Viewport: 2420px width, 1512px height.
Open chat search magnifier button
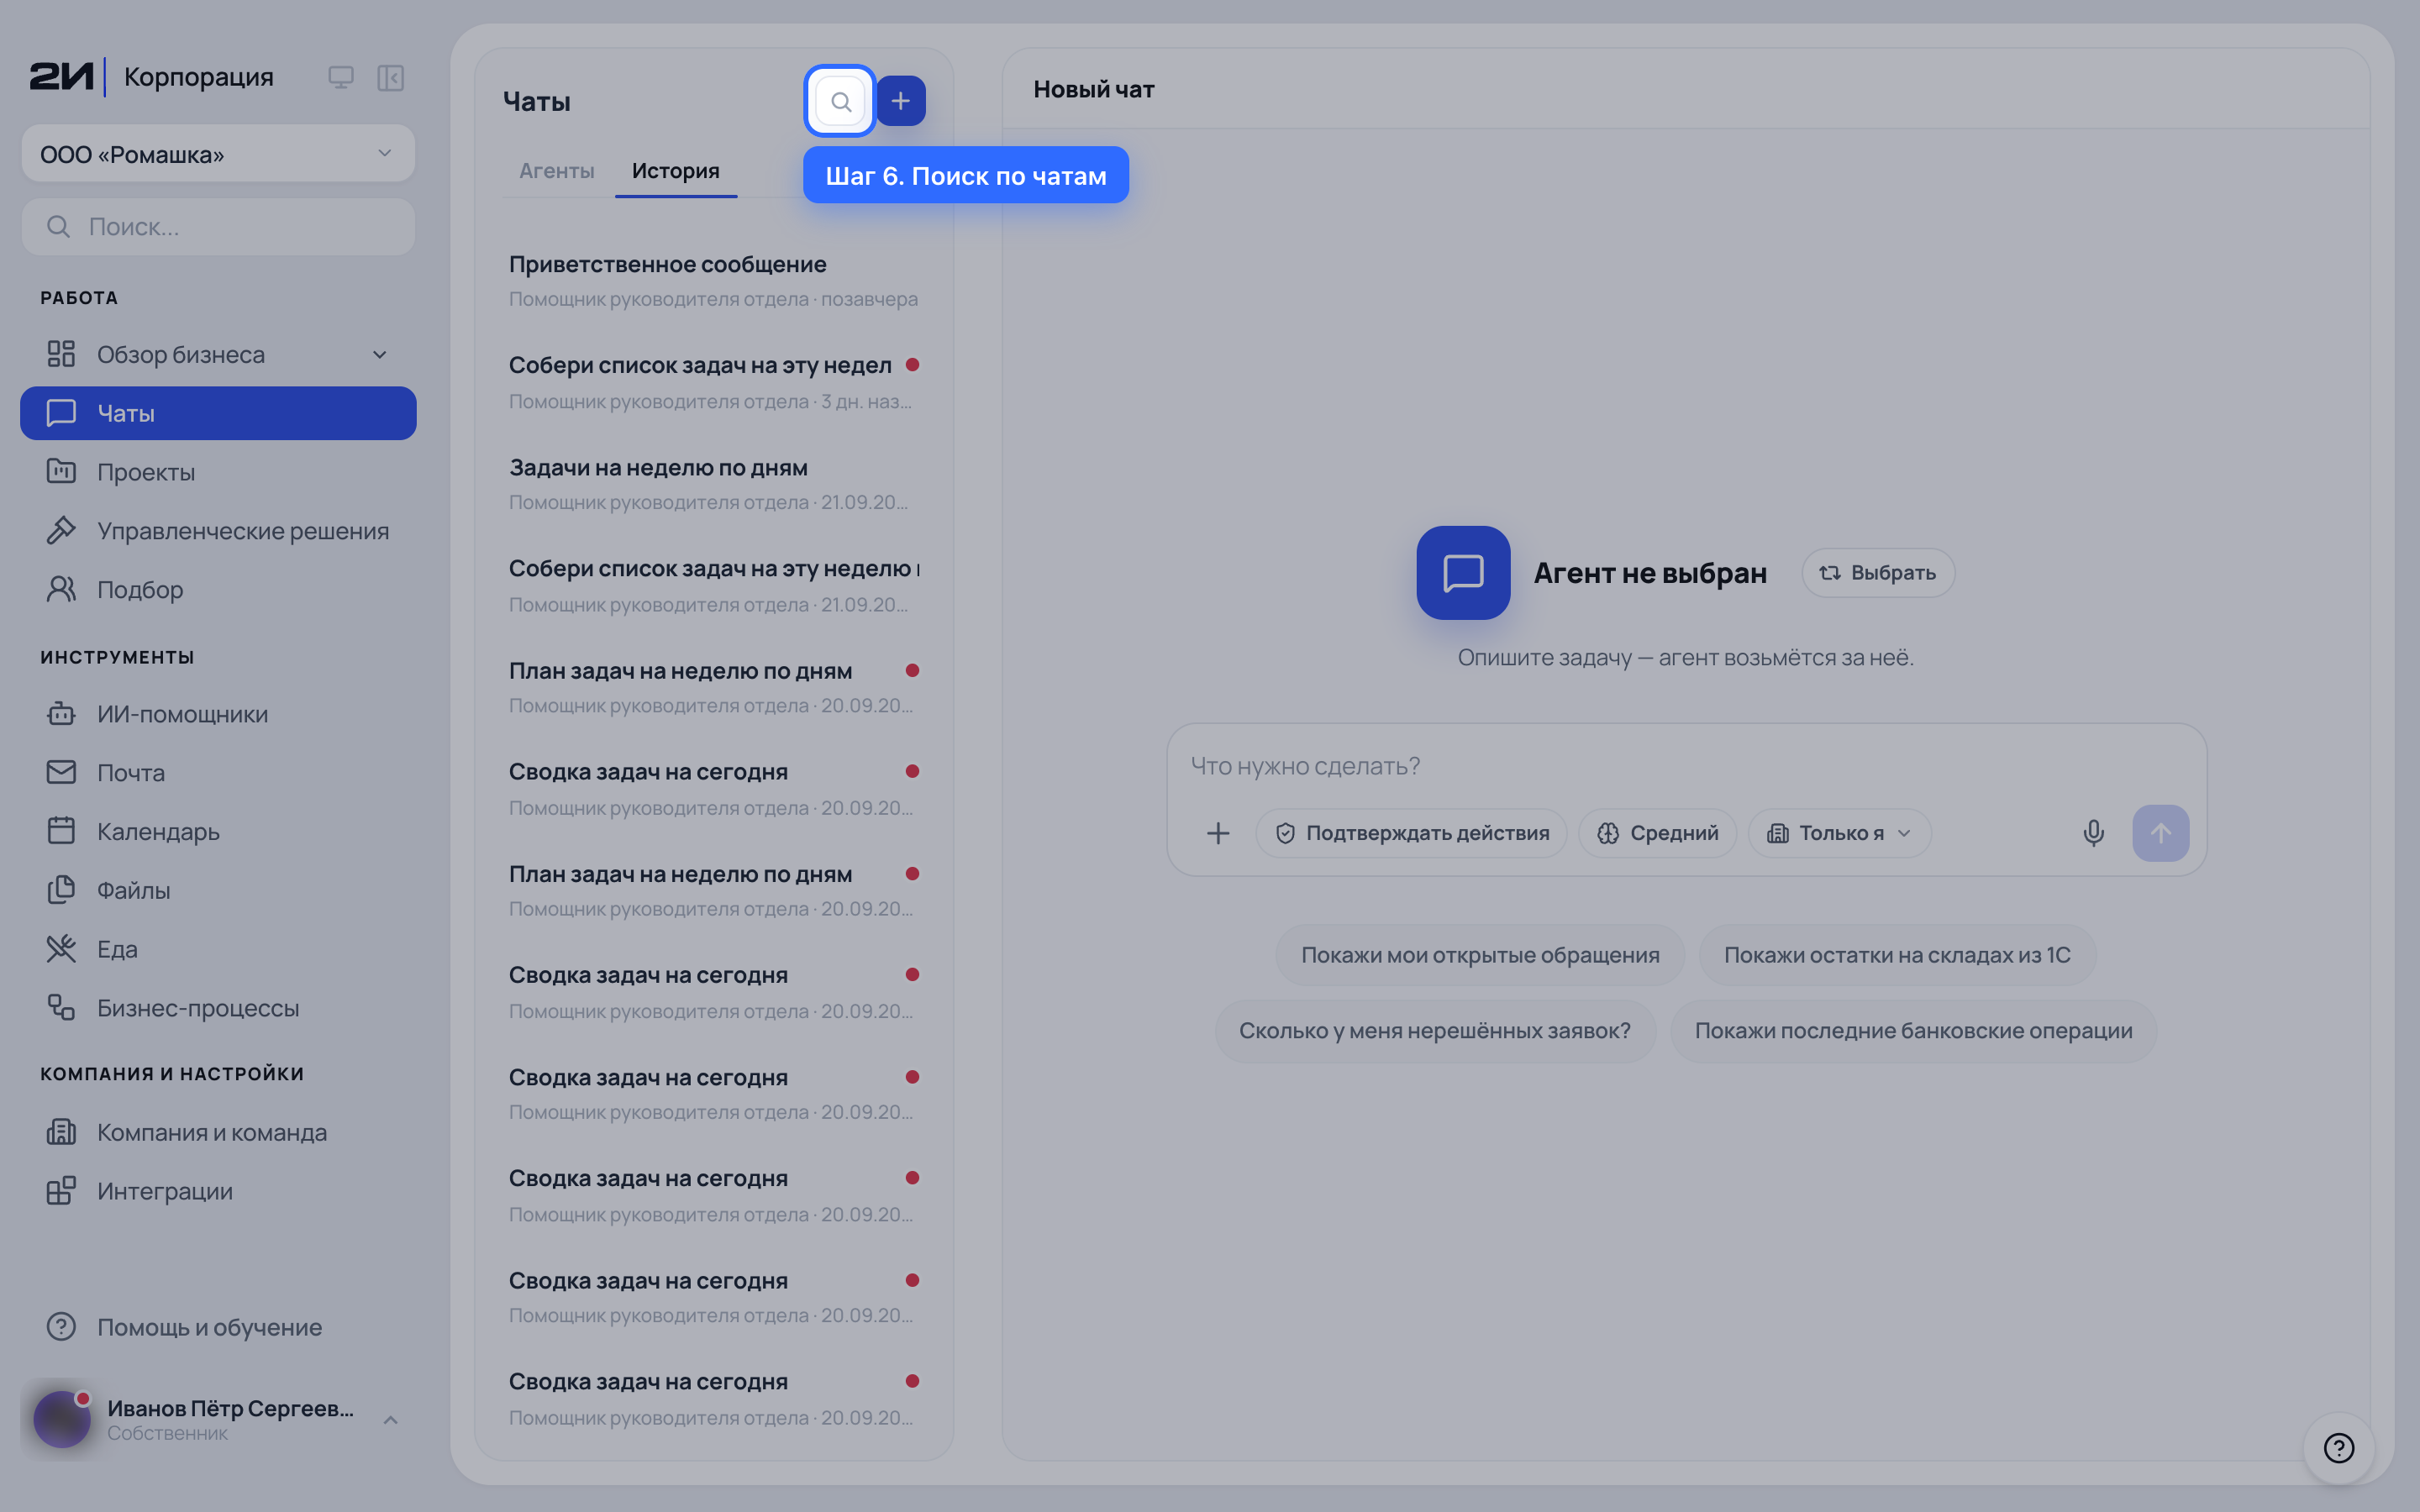[840, 101]
